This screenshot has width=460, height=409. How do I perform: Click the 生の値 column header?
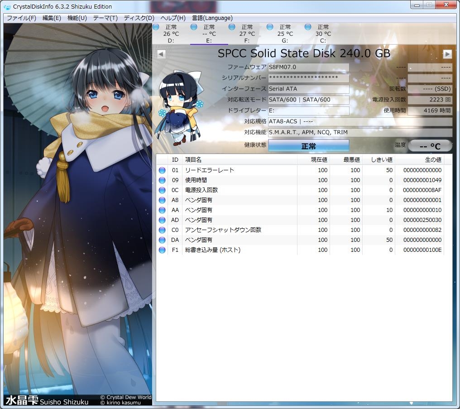419,159
